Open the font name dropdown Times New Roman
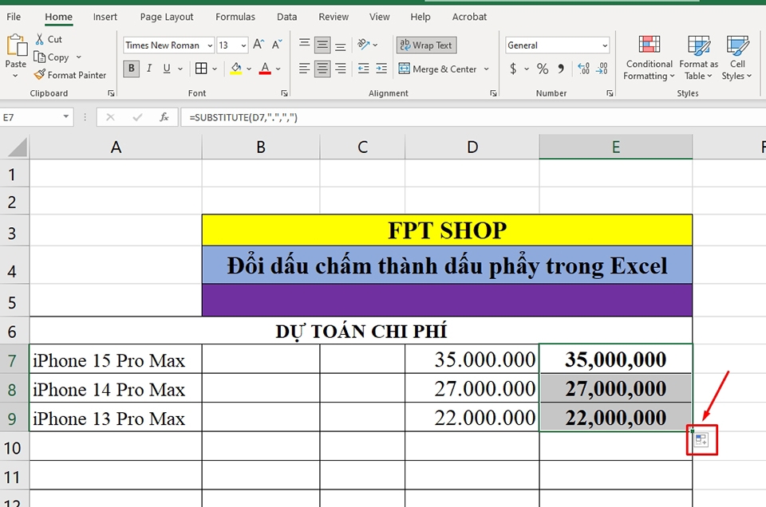The image size is (766, 507). [x=210, y=45]
